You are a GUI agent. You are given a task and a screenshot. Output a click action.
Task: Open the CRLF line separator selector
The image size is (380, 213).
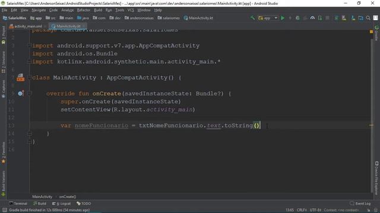pos(302,210)
